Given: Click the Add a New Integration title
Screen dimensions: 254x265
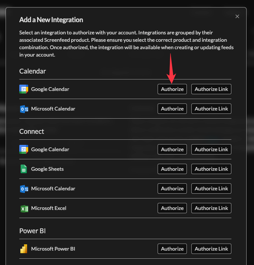Looking at the screenshot, I should point(51,20).
